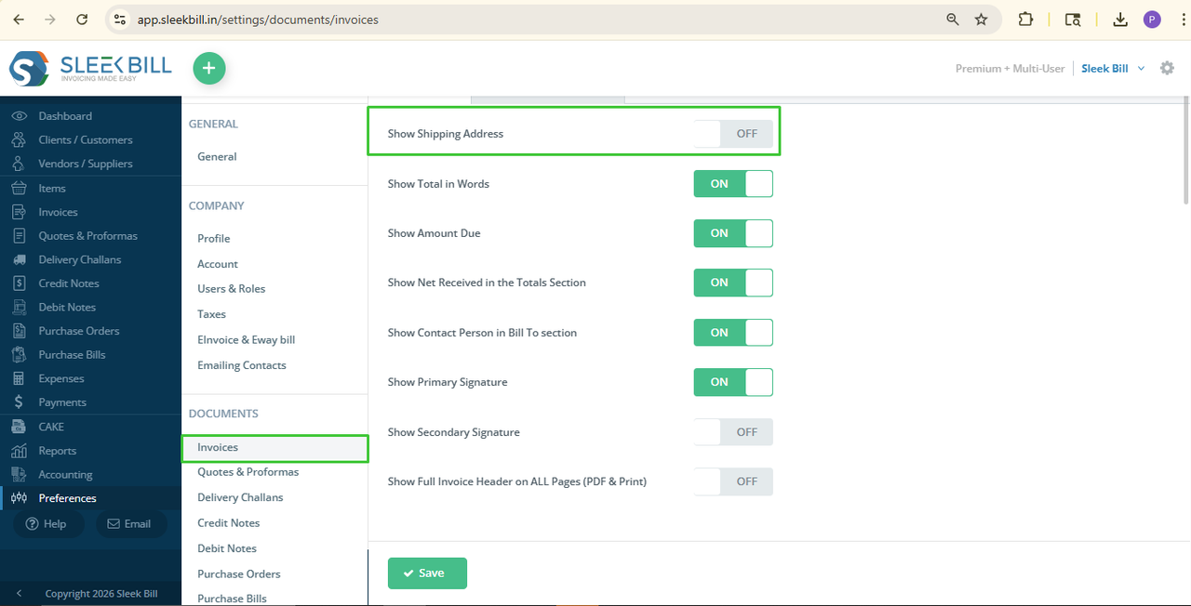Toggle Show Primary Signature switch

click(x=733, y=382)
